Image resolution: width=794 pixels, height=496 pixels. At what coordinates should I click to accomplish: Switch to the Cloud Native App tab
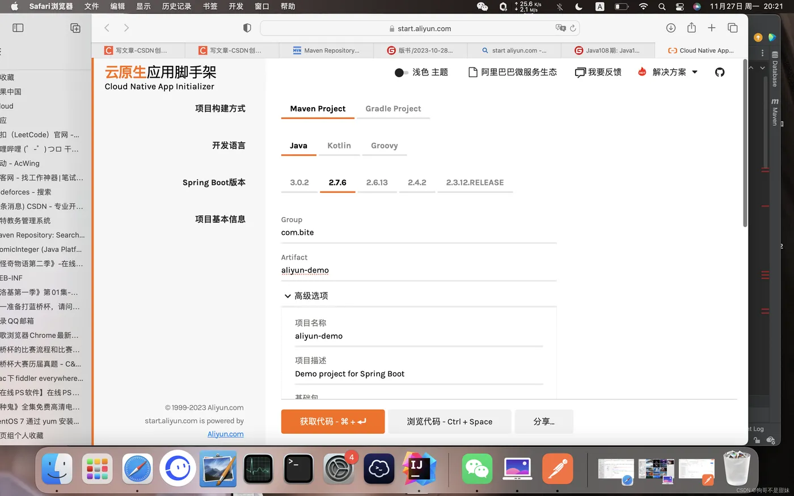701,50
